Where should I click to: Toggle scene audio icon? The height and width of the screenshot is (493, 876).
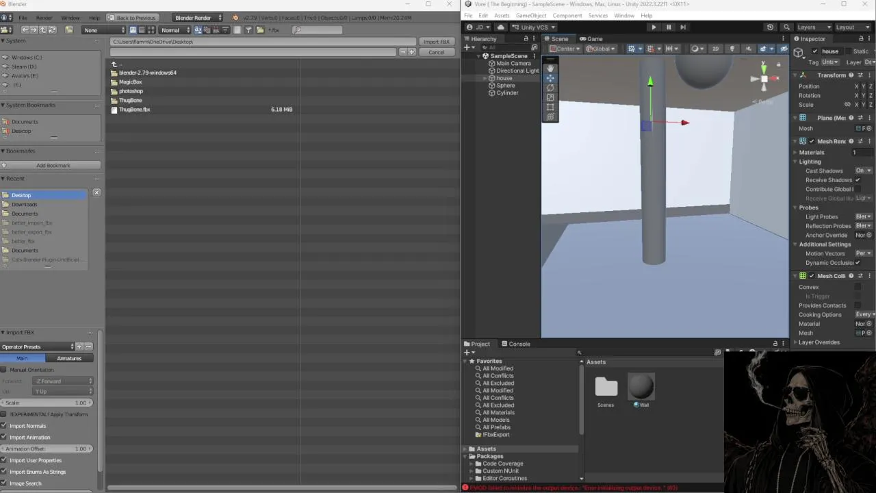pyautogui.click(x=748, y=49)
